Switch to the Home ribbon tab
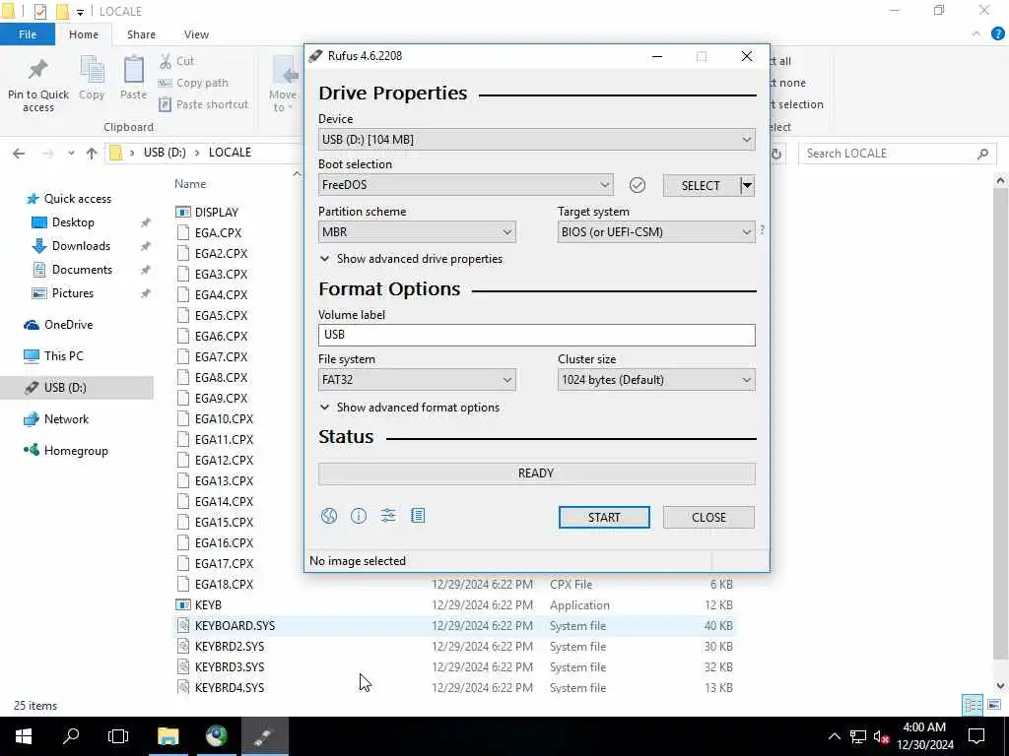The width and height of the screenshot is (1009, 756). point(84,34)
